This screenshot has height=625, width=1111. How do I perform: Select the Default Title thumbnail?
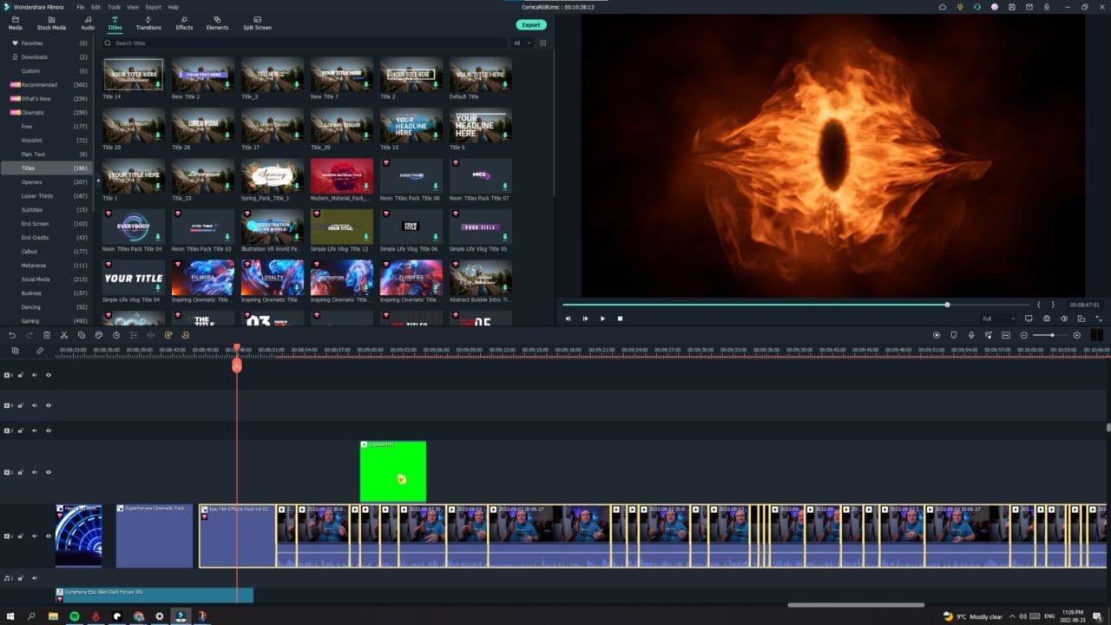tap(480, 75)
